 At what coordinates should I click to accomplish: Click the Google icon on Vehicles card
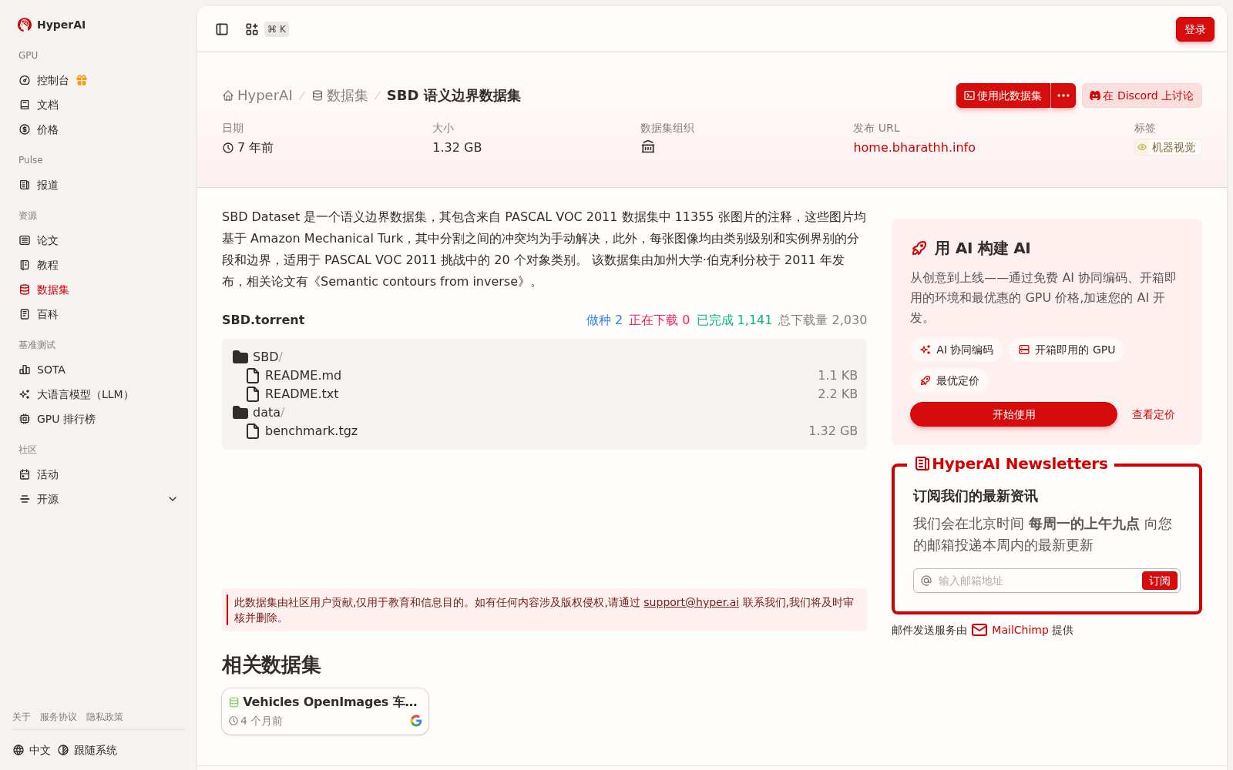[416, 721]
